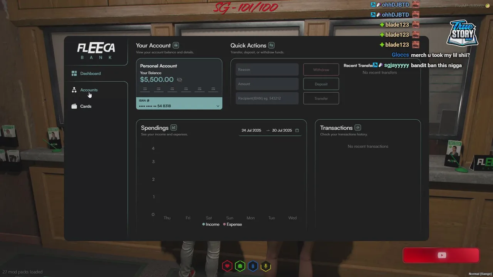
Task: Click the Spendings heading
Action: click(x=155, y=128)
